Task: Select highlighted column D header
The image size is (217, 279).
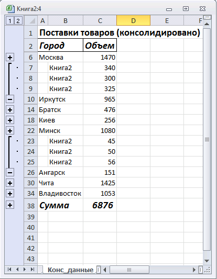Action: 134,20
